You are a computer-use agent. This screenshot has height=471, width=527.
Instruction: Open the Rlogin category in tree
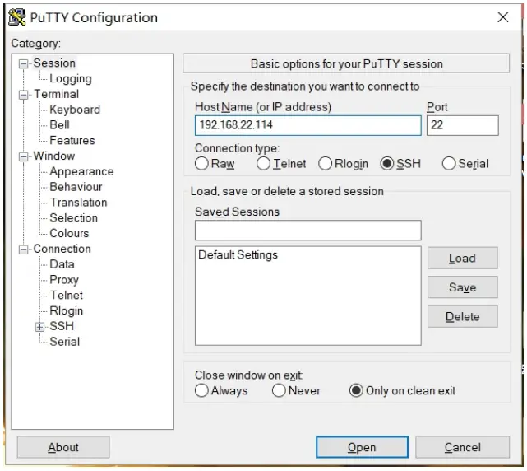click(67, 310)
